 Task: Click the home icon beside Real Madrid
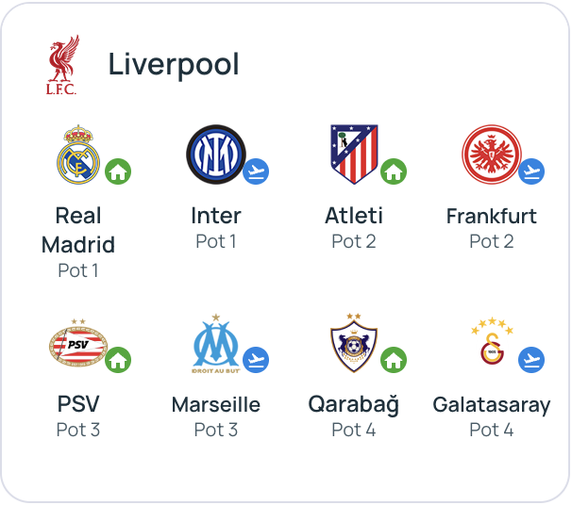click(118, 171)
